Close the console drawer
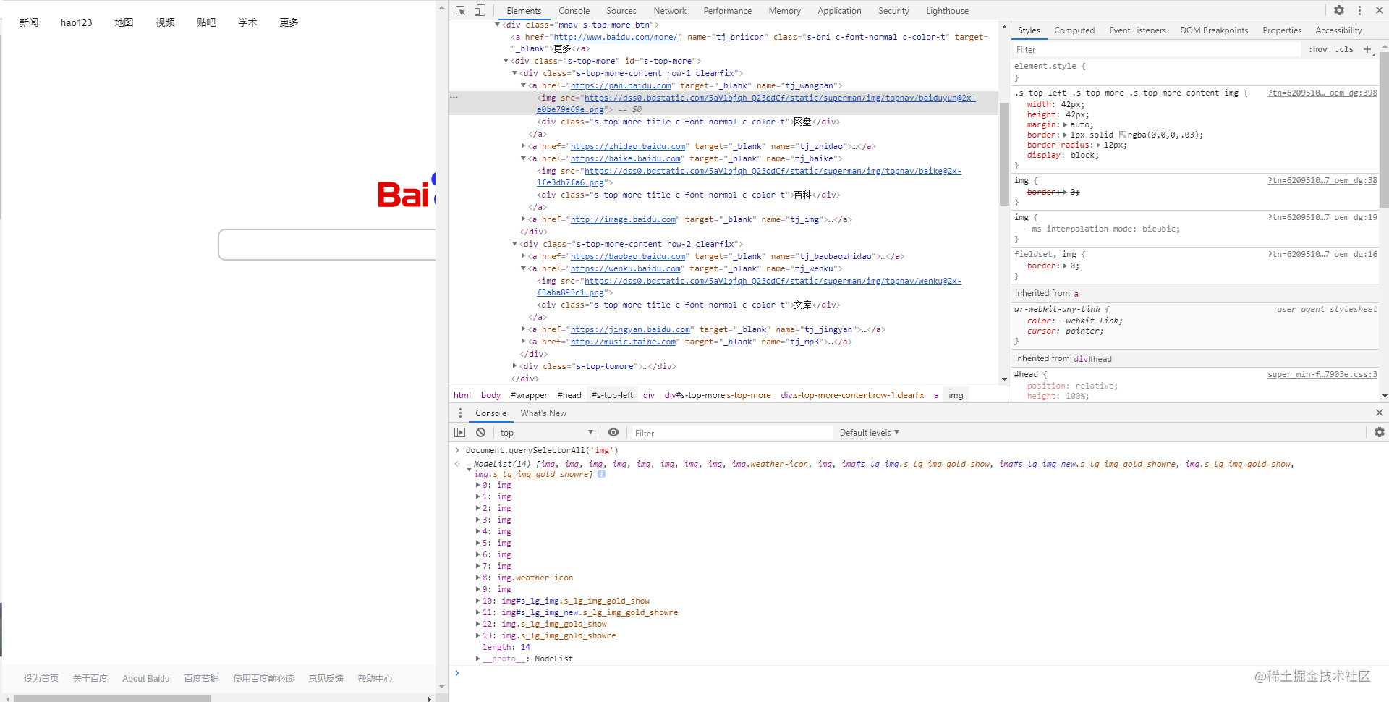Screen dimensions: 1389x702 pyautogui.click(x=1380, y=413)
